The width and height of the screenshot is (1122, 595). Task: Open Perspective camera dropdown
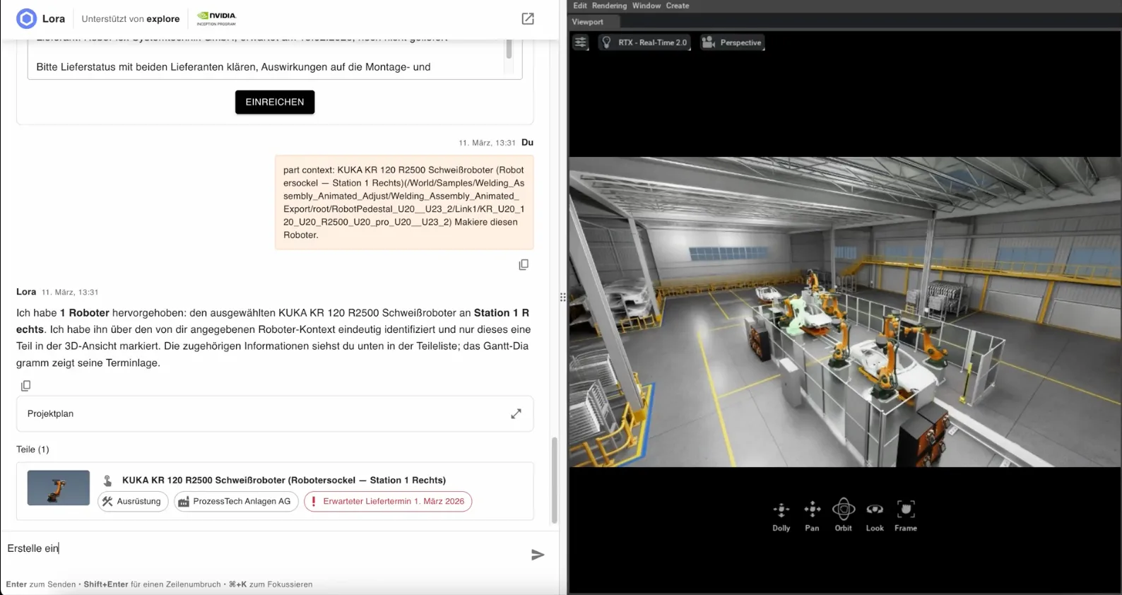[732, 42]
